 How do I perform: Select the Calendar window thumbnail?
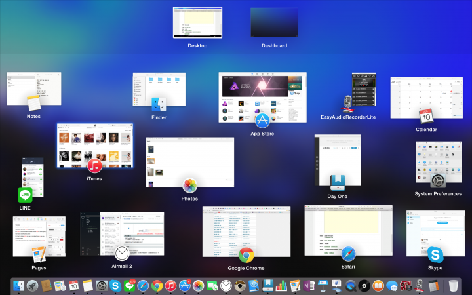(427, 98)
